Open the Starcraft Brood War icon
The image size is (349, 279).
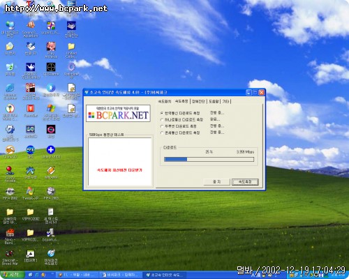pos(10,257)
